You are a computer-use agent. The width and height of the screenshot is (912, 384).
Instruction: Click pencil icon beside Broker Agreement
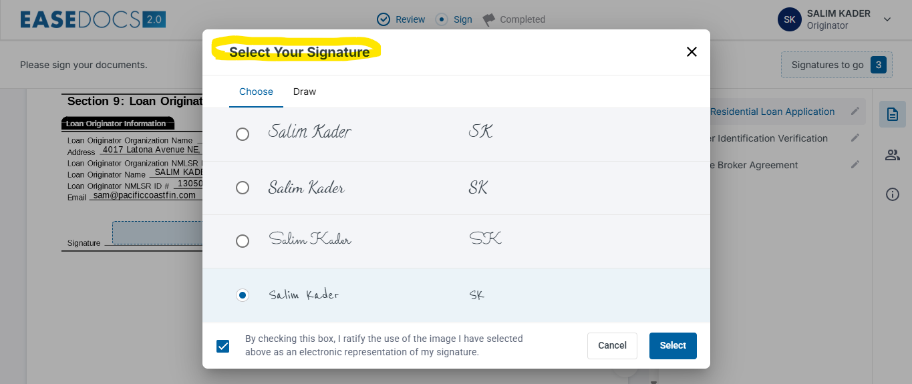[x=855, y=165]
